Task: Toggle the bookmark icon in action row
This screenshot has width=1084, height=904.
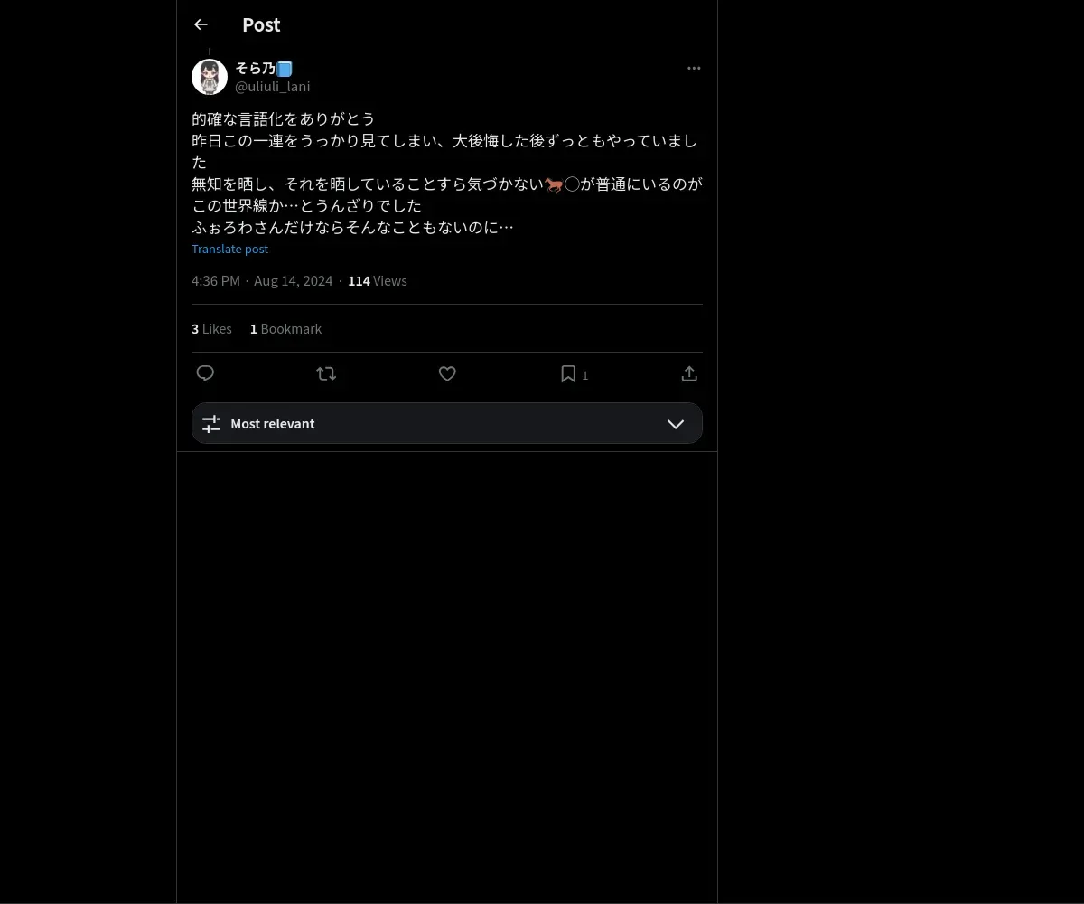Action: [568, 373]
